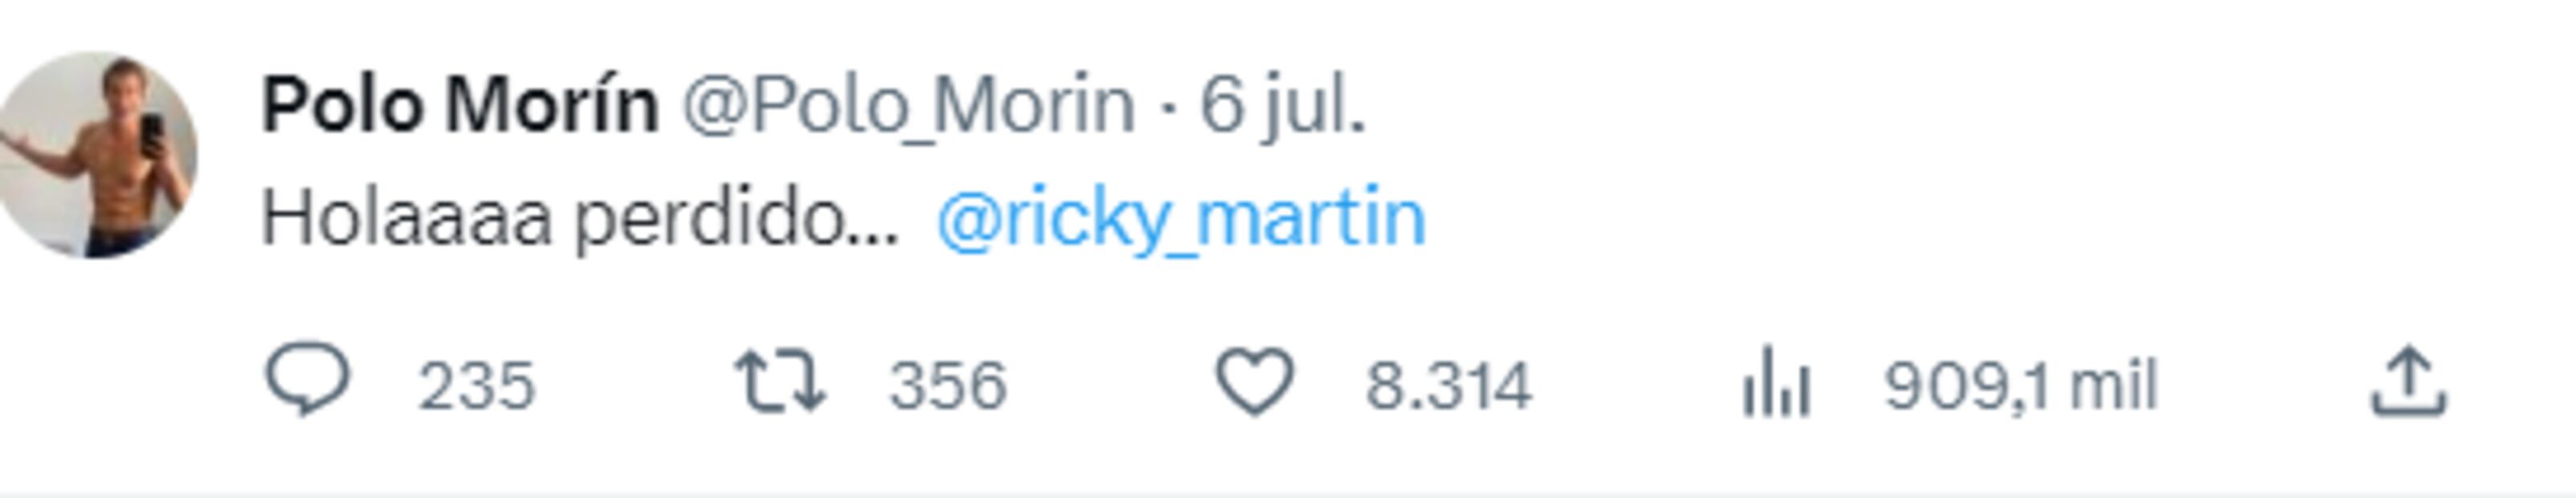Image resolution: width=2576 pixels, height=498 pixels.
Task: Open view analytics bar chart icon
Action: coord(1776,382)
